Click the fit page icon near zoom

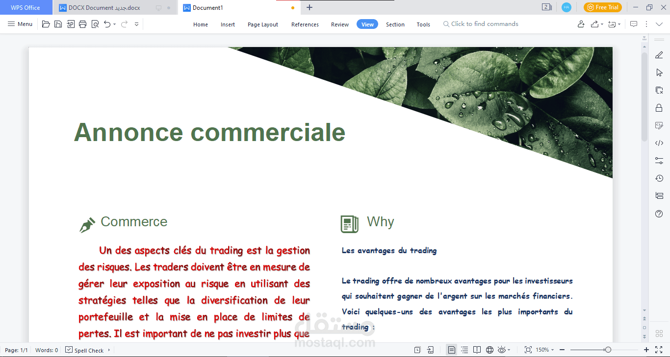tap(528, 350)
